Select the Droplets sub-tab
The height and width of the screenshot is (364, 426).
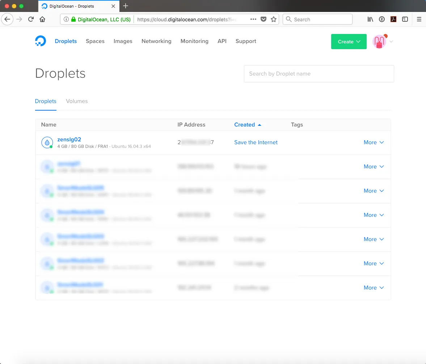pos(46,101)
